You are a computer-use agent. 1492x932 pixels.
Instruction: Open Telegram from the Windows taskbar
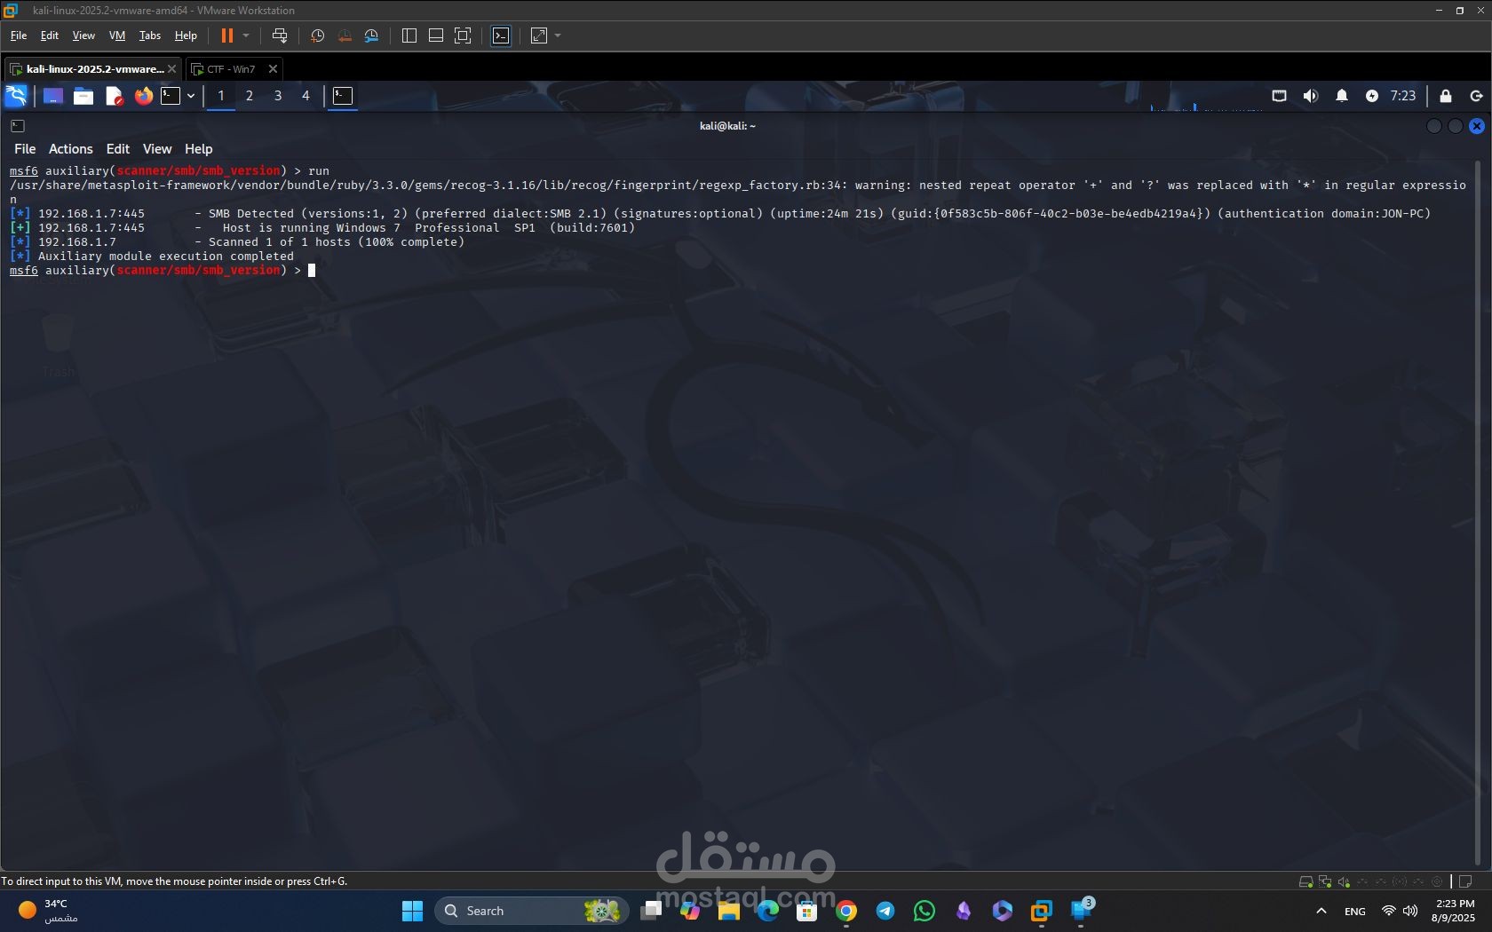coord(885,911)
